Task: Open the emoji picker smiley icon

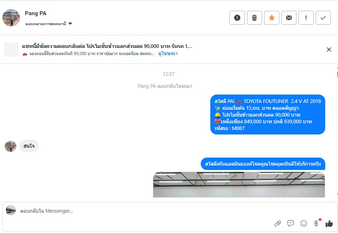Action: point(304,223)
